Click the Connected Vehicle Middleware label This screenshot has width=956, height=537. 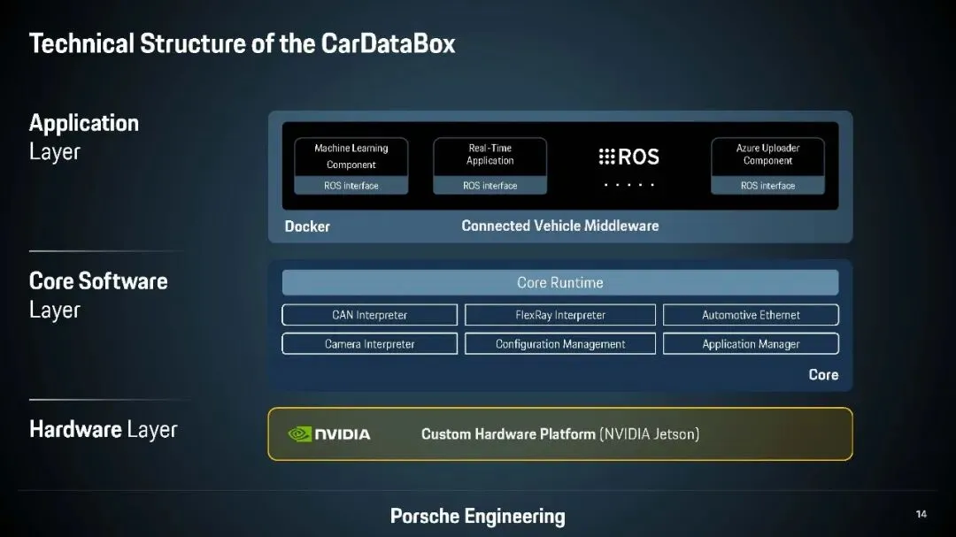point(559,226)
